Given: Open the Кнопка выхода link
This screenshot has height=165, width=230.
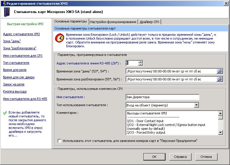Looking at the screenshot, I should coord(15,91).
